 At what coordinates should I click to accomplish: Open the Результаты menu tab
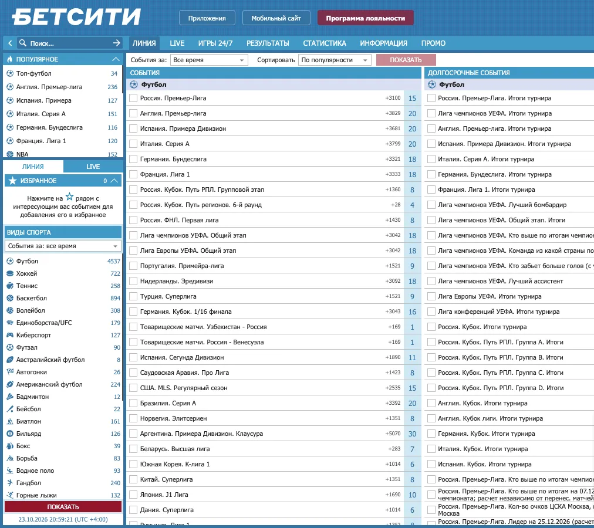(268, 43)
